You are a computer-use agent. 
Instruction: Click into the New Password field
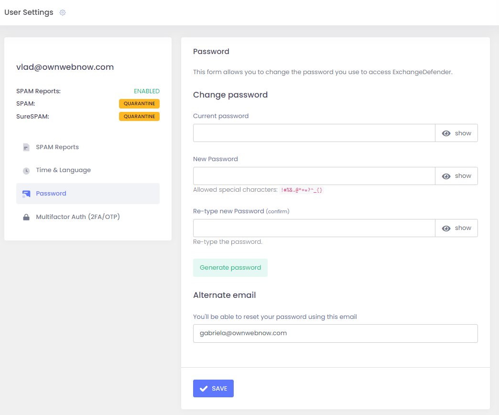pyautogui.click(x=314, y=176)
